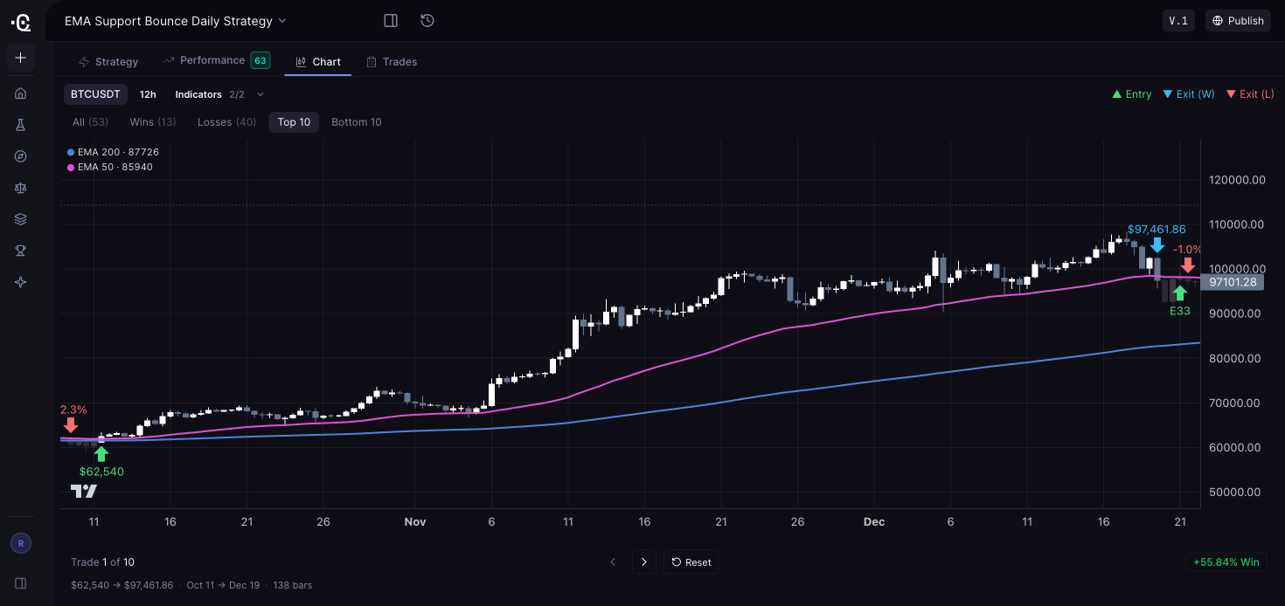This screenshot has height=606, width=1285.
Task: Filter trades by Wins (13)
Action: click(153, 122)
